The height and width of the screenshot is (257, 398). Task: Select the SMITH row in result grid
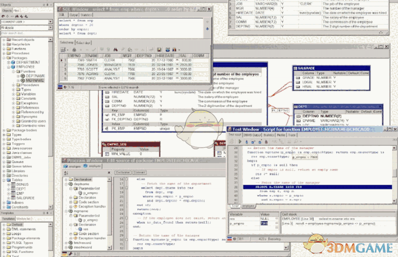(134, 60)
